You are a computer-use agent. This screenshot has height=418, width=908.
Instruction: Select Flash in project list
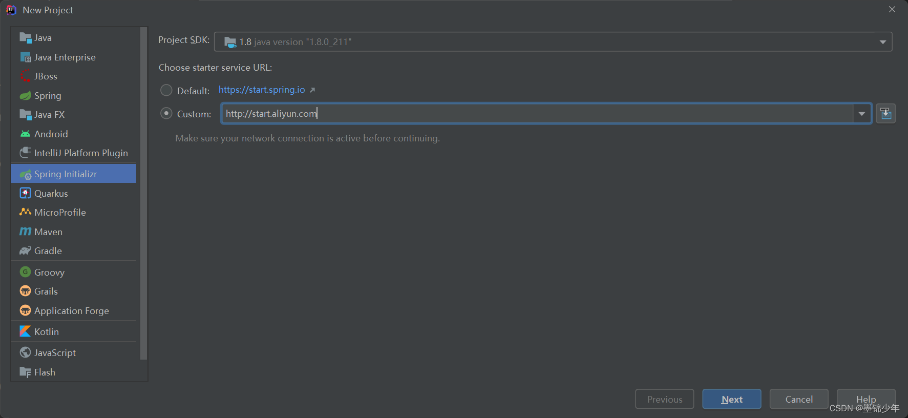coord(73,372)
